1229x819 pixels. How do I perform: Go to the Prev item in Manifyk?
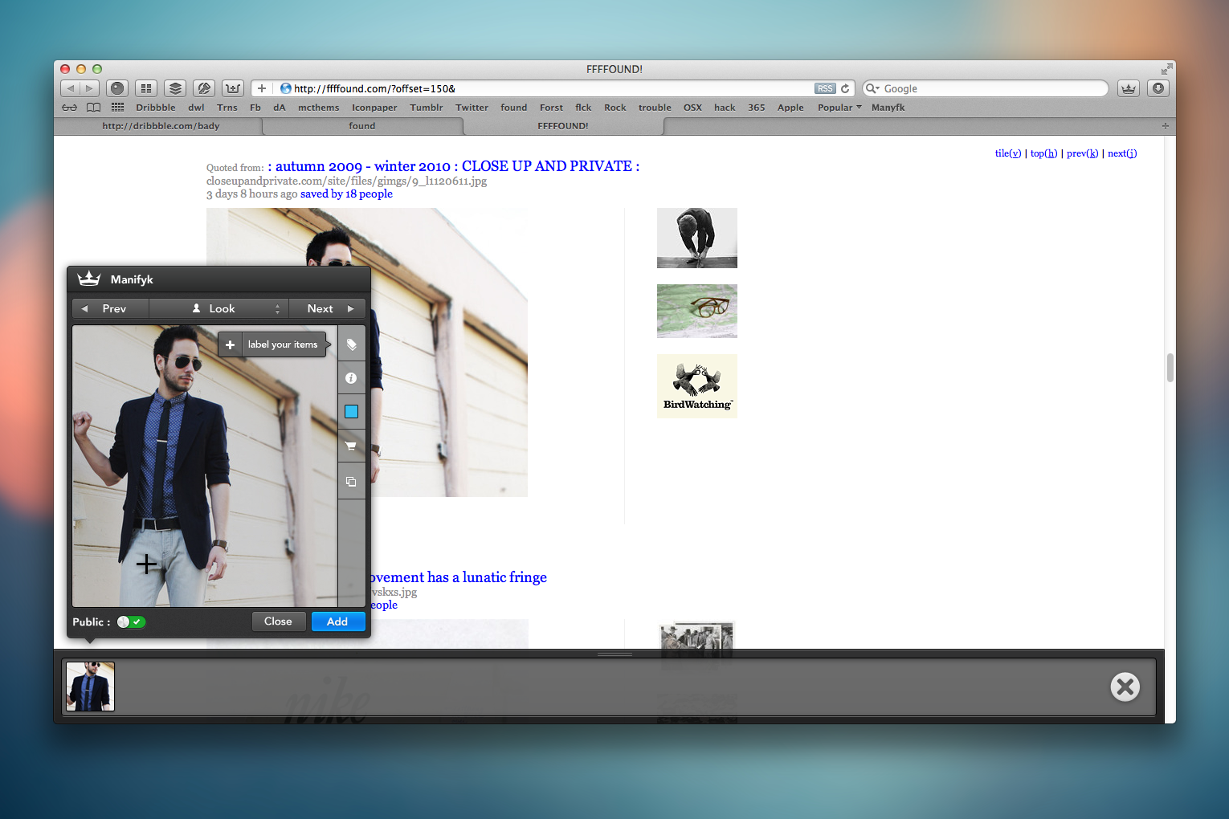click(110, 308)
